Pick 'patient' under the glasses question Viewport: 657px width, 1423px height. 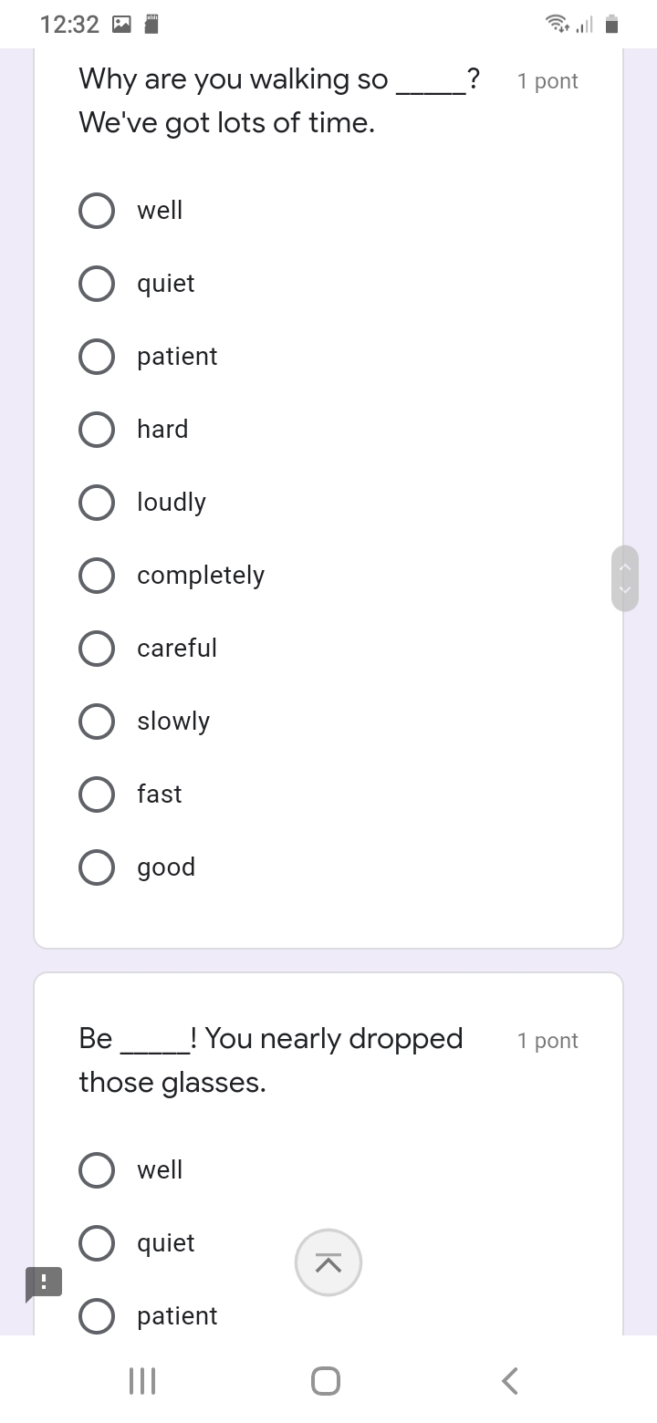(97, 1316)
